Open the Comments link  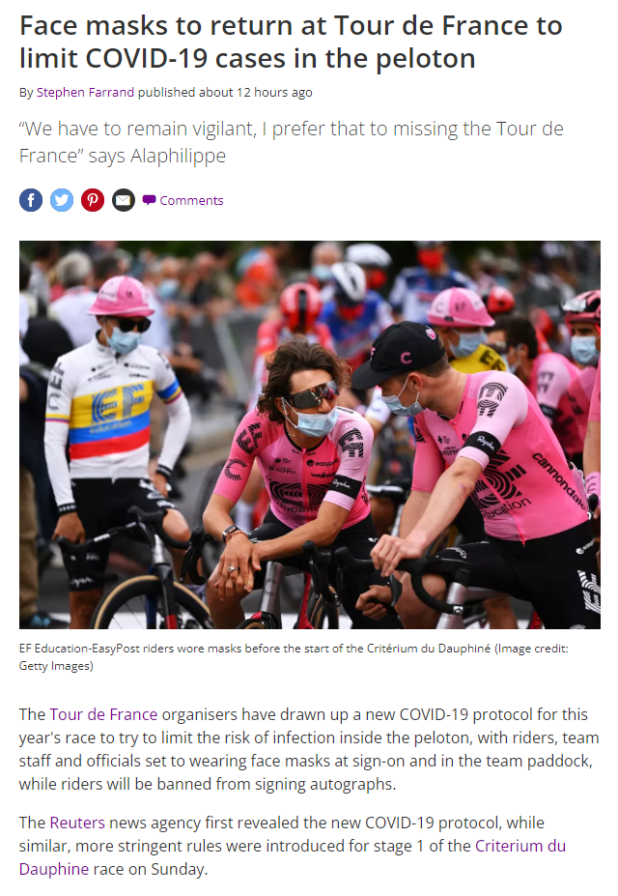191,201
